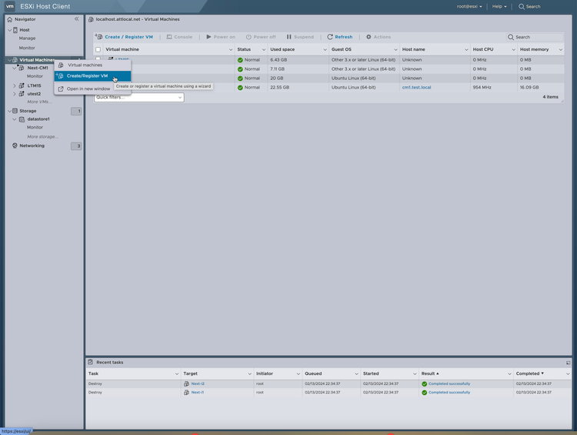Click the More VMs... link
577x435 pixels.
[x=38, y=102]
